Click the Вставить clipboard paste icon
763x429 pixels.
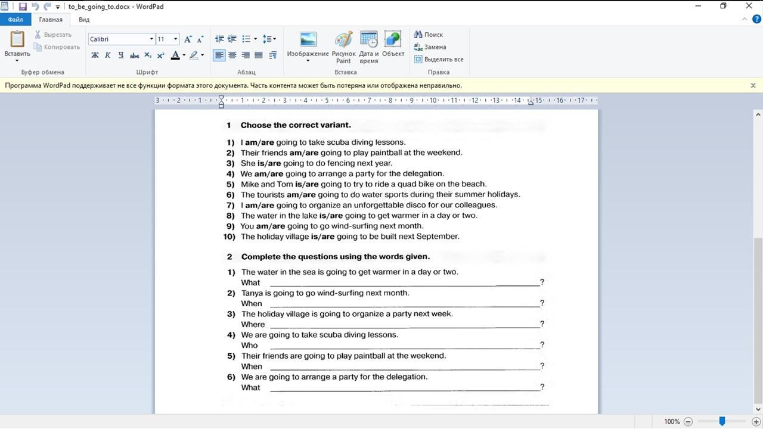(17, 39)
